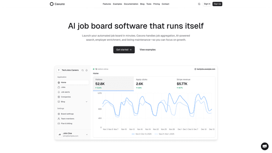272x153 pixels.
Task: Click the green visitors online status dot
Action: [93, 69]
